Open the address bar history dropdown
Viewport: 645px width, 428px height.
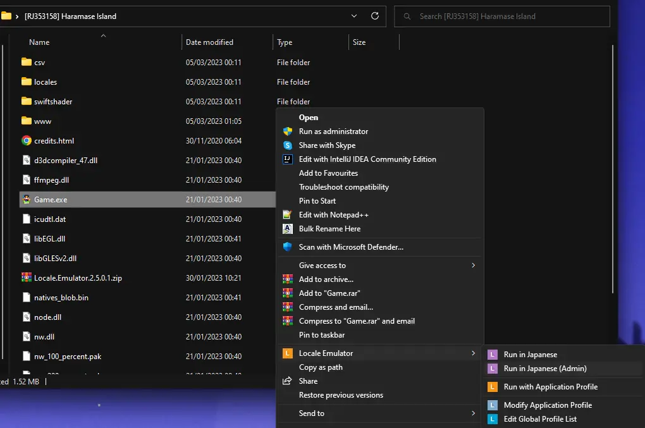point(353,16)
